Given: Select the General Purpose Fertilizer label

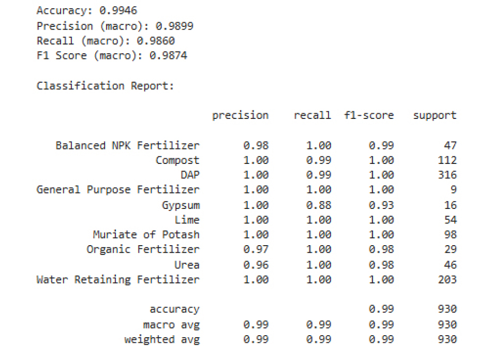Looking at the screenshot, I should click(x=118, y=190).
